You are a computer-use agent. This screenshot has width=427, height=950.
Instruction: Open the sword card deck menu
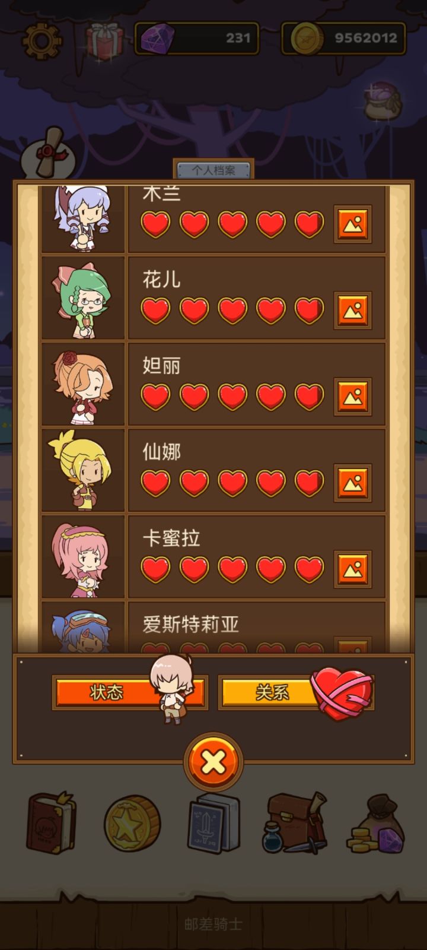[213, 823]
